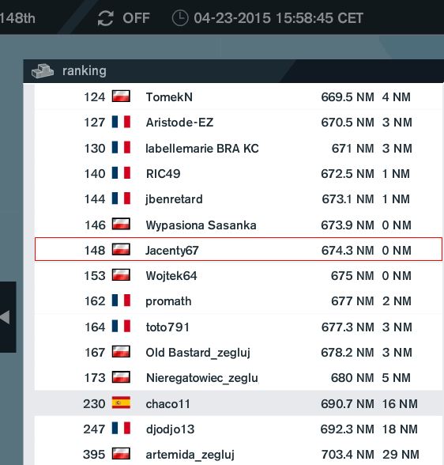Click the 148th position indicator
The height and width of the screenshot is (465, 444).
pyautogui.click(x=17, y=18)
